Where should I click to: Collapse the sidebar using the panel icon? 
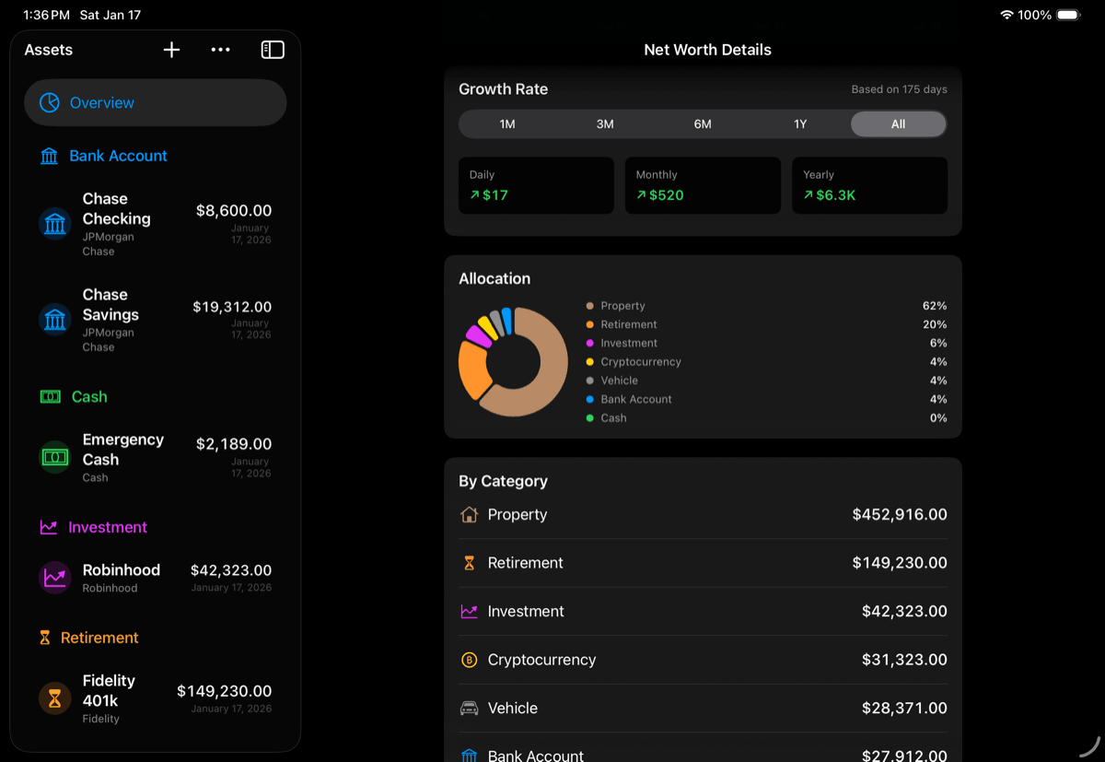click(x=273, y=50)
